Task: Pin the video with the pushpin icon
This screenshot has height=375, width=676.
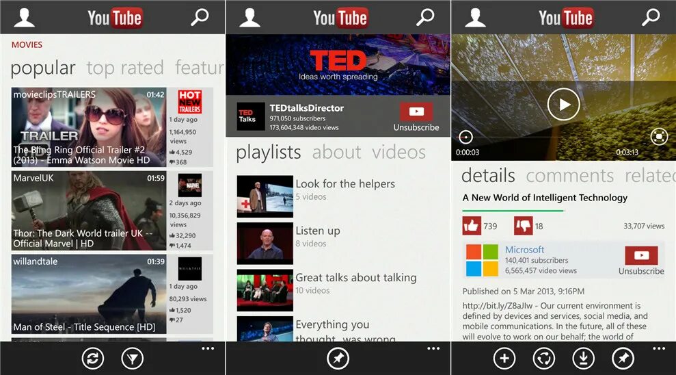Action: (x=623, y=358)
